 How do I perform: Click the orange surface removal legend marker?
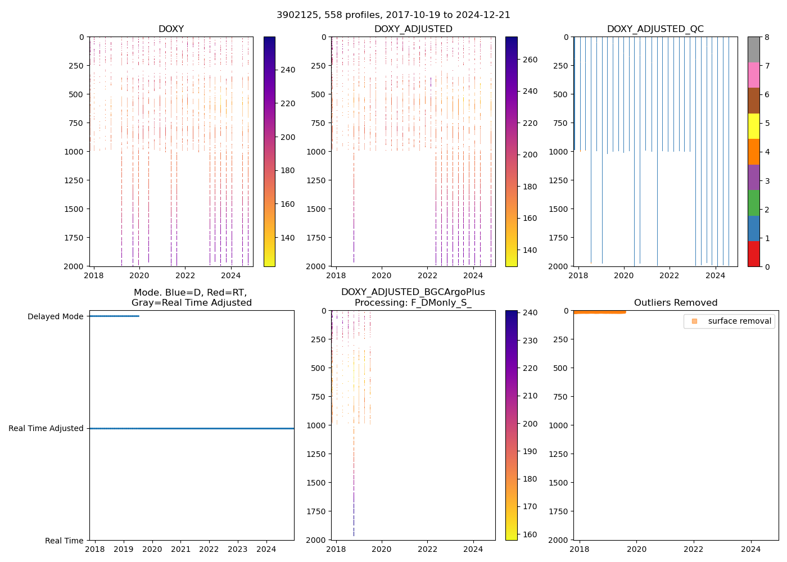coord(694,321)
